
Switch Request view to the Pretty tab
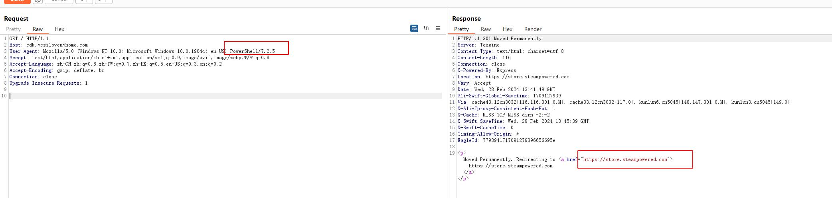[13, 29]
